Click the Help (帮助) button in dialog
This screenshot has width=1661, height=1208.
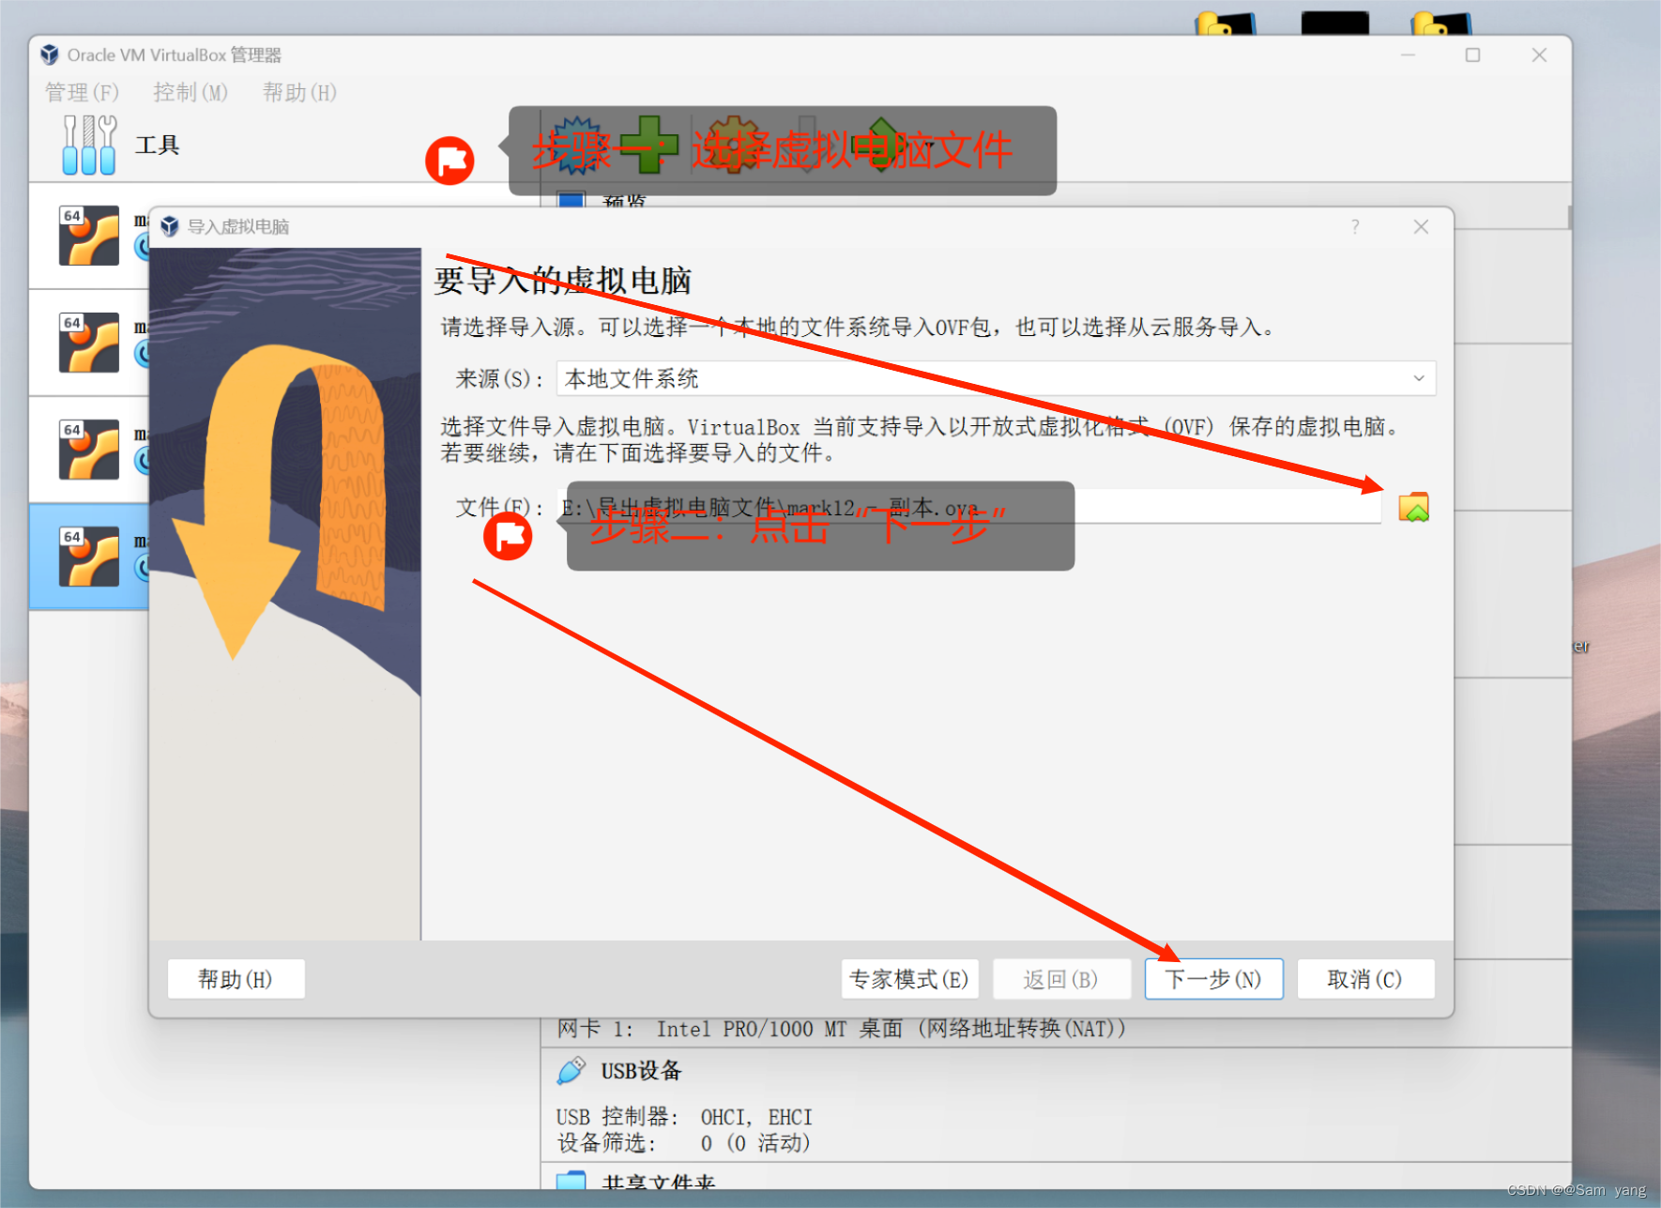(236, 979)
